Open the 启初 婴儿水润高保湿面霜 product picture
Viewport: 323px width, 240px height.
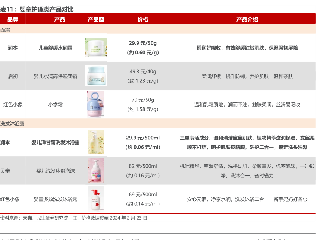[x=96, y=76]
